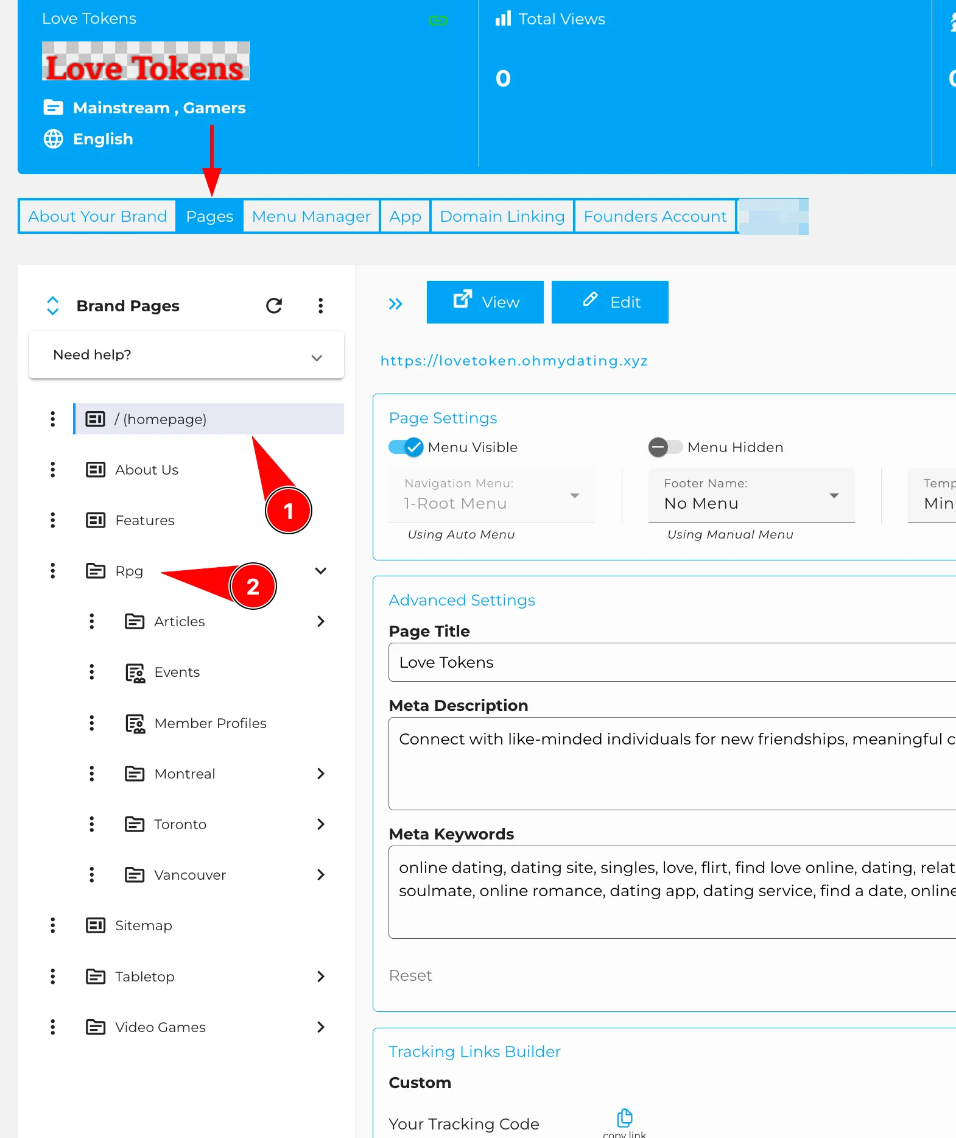Screen dimensions: 956x1138
Task: Click the sort arrows icon near Brand Pages
Action: (x=53, y=305)
